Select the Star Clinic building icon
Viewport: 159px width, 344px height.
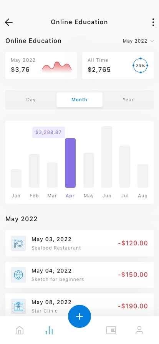click(x=18, y=306)
